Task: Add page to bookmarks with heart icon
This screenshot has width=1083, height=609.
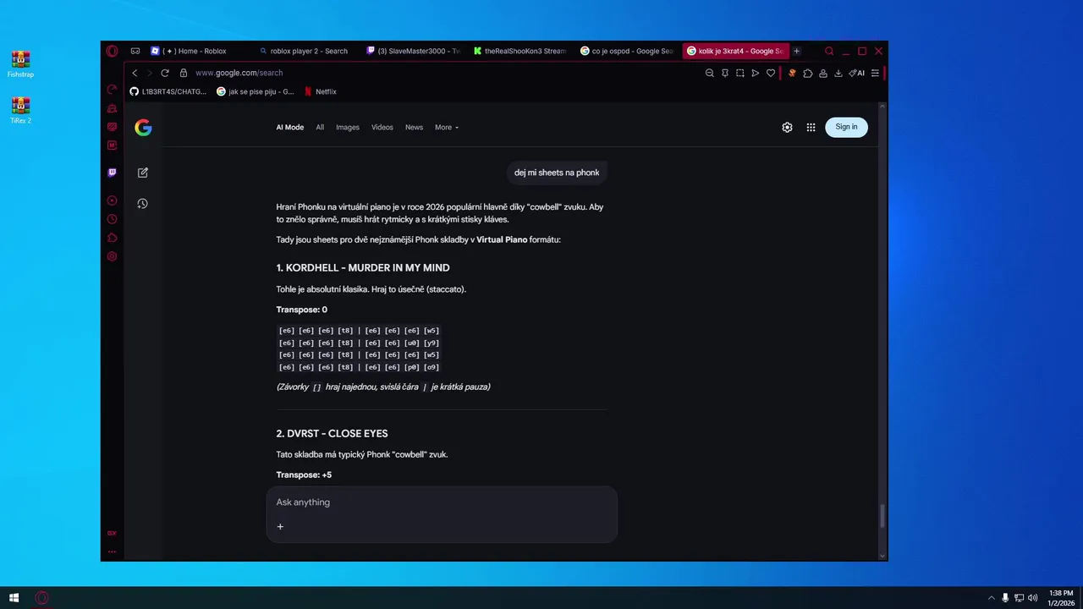Action: pos(771,73)
